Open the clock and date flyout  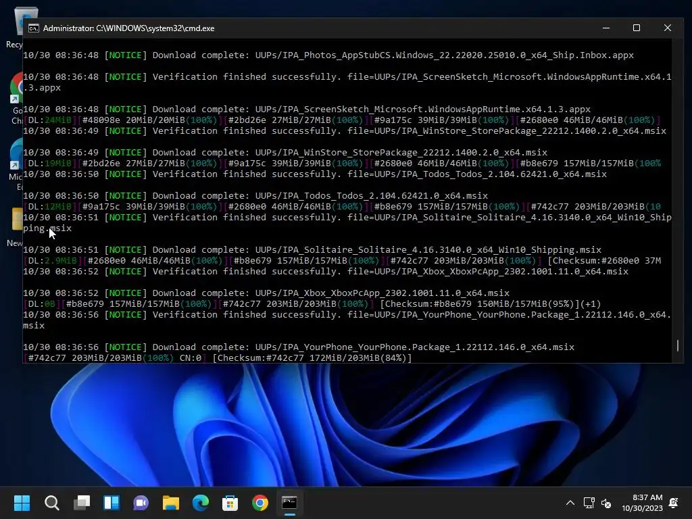pos(642,503)
